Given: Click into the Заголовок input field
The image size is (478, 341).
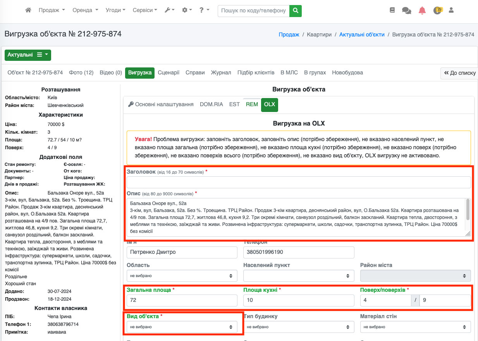Looking at the screenshot, I should [x=298, y=182].
